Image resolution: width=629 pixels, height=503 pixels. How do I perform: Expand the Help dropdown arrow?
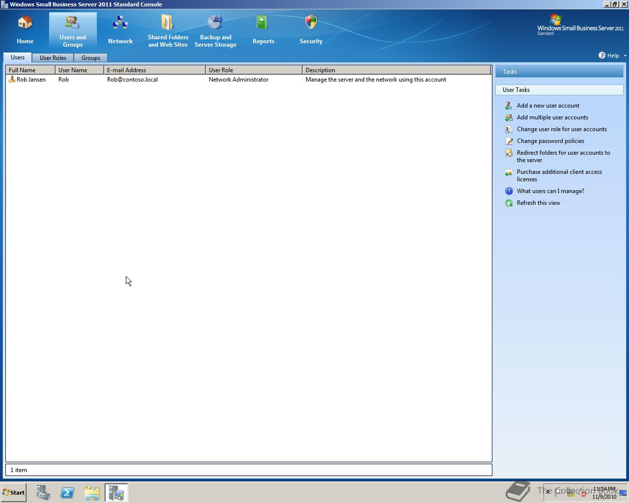[625, 56]
